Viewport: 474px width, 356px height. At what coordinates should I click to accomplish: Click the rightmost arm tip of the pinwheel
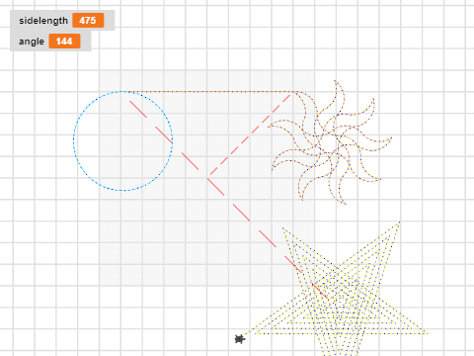click(x=392, y=137)
